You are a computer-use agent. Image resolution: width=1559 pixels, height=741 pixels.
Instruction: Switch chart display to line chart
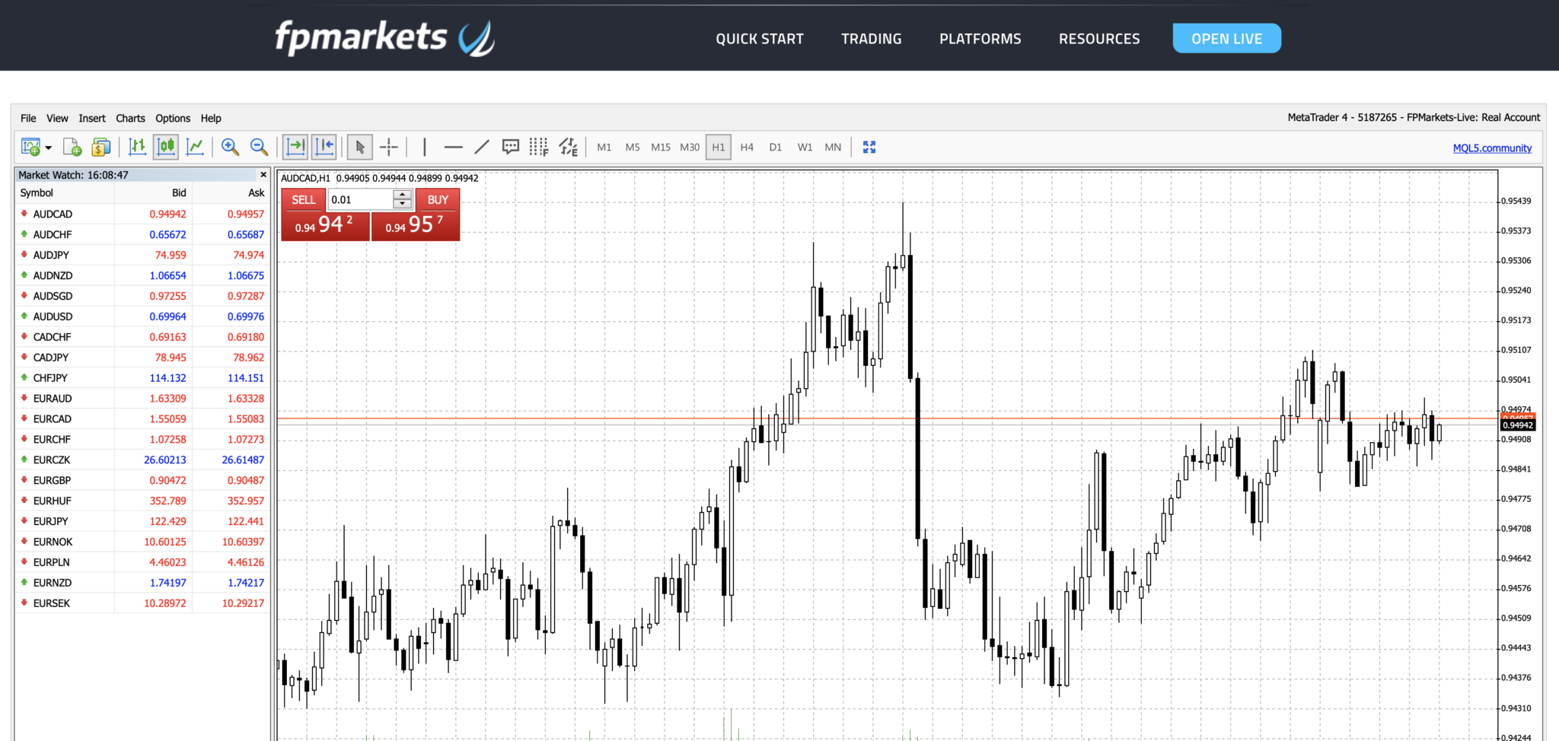tap(195, 147)
